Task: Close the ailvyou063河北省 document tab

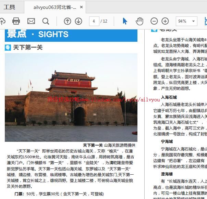Action: tap(81, 7)
